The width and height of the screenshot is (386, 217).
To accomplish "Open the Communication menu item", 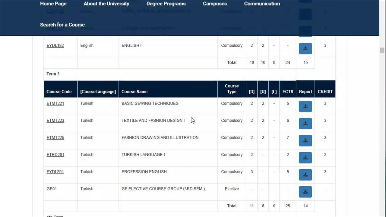I will (262, 4).
